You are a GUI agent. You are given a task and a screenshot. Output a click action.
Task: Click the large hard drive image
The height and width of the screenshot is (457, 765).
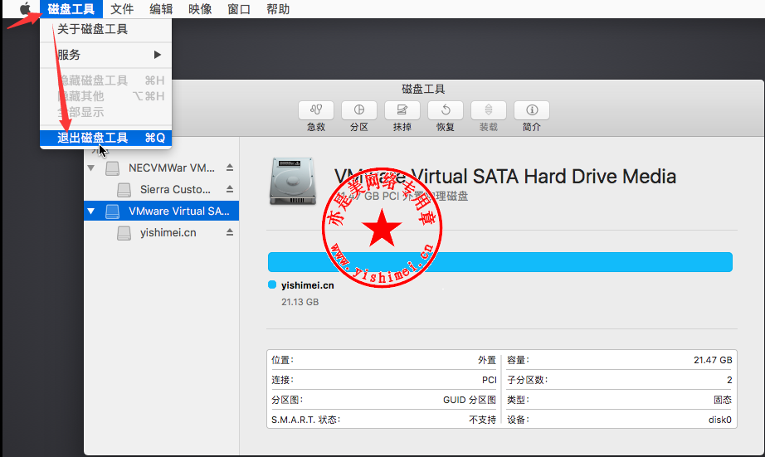click(293, 181)
